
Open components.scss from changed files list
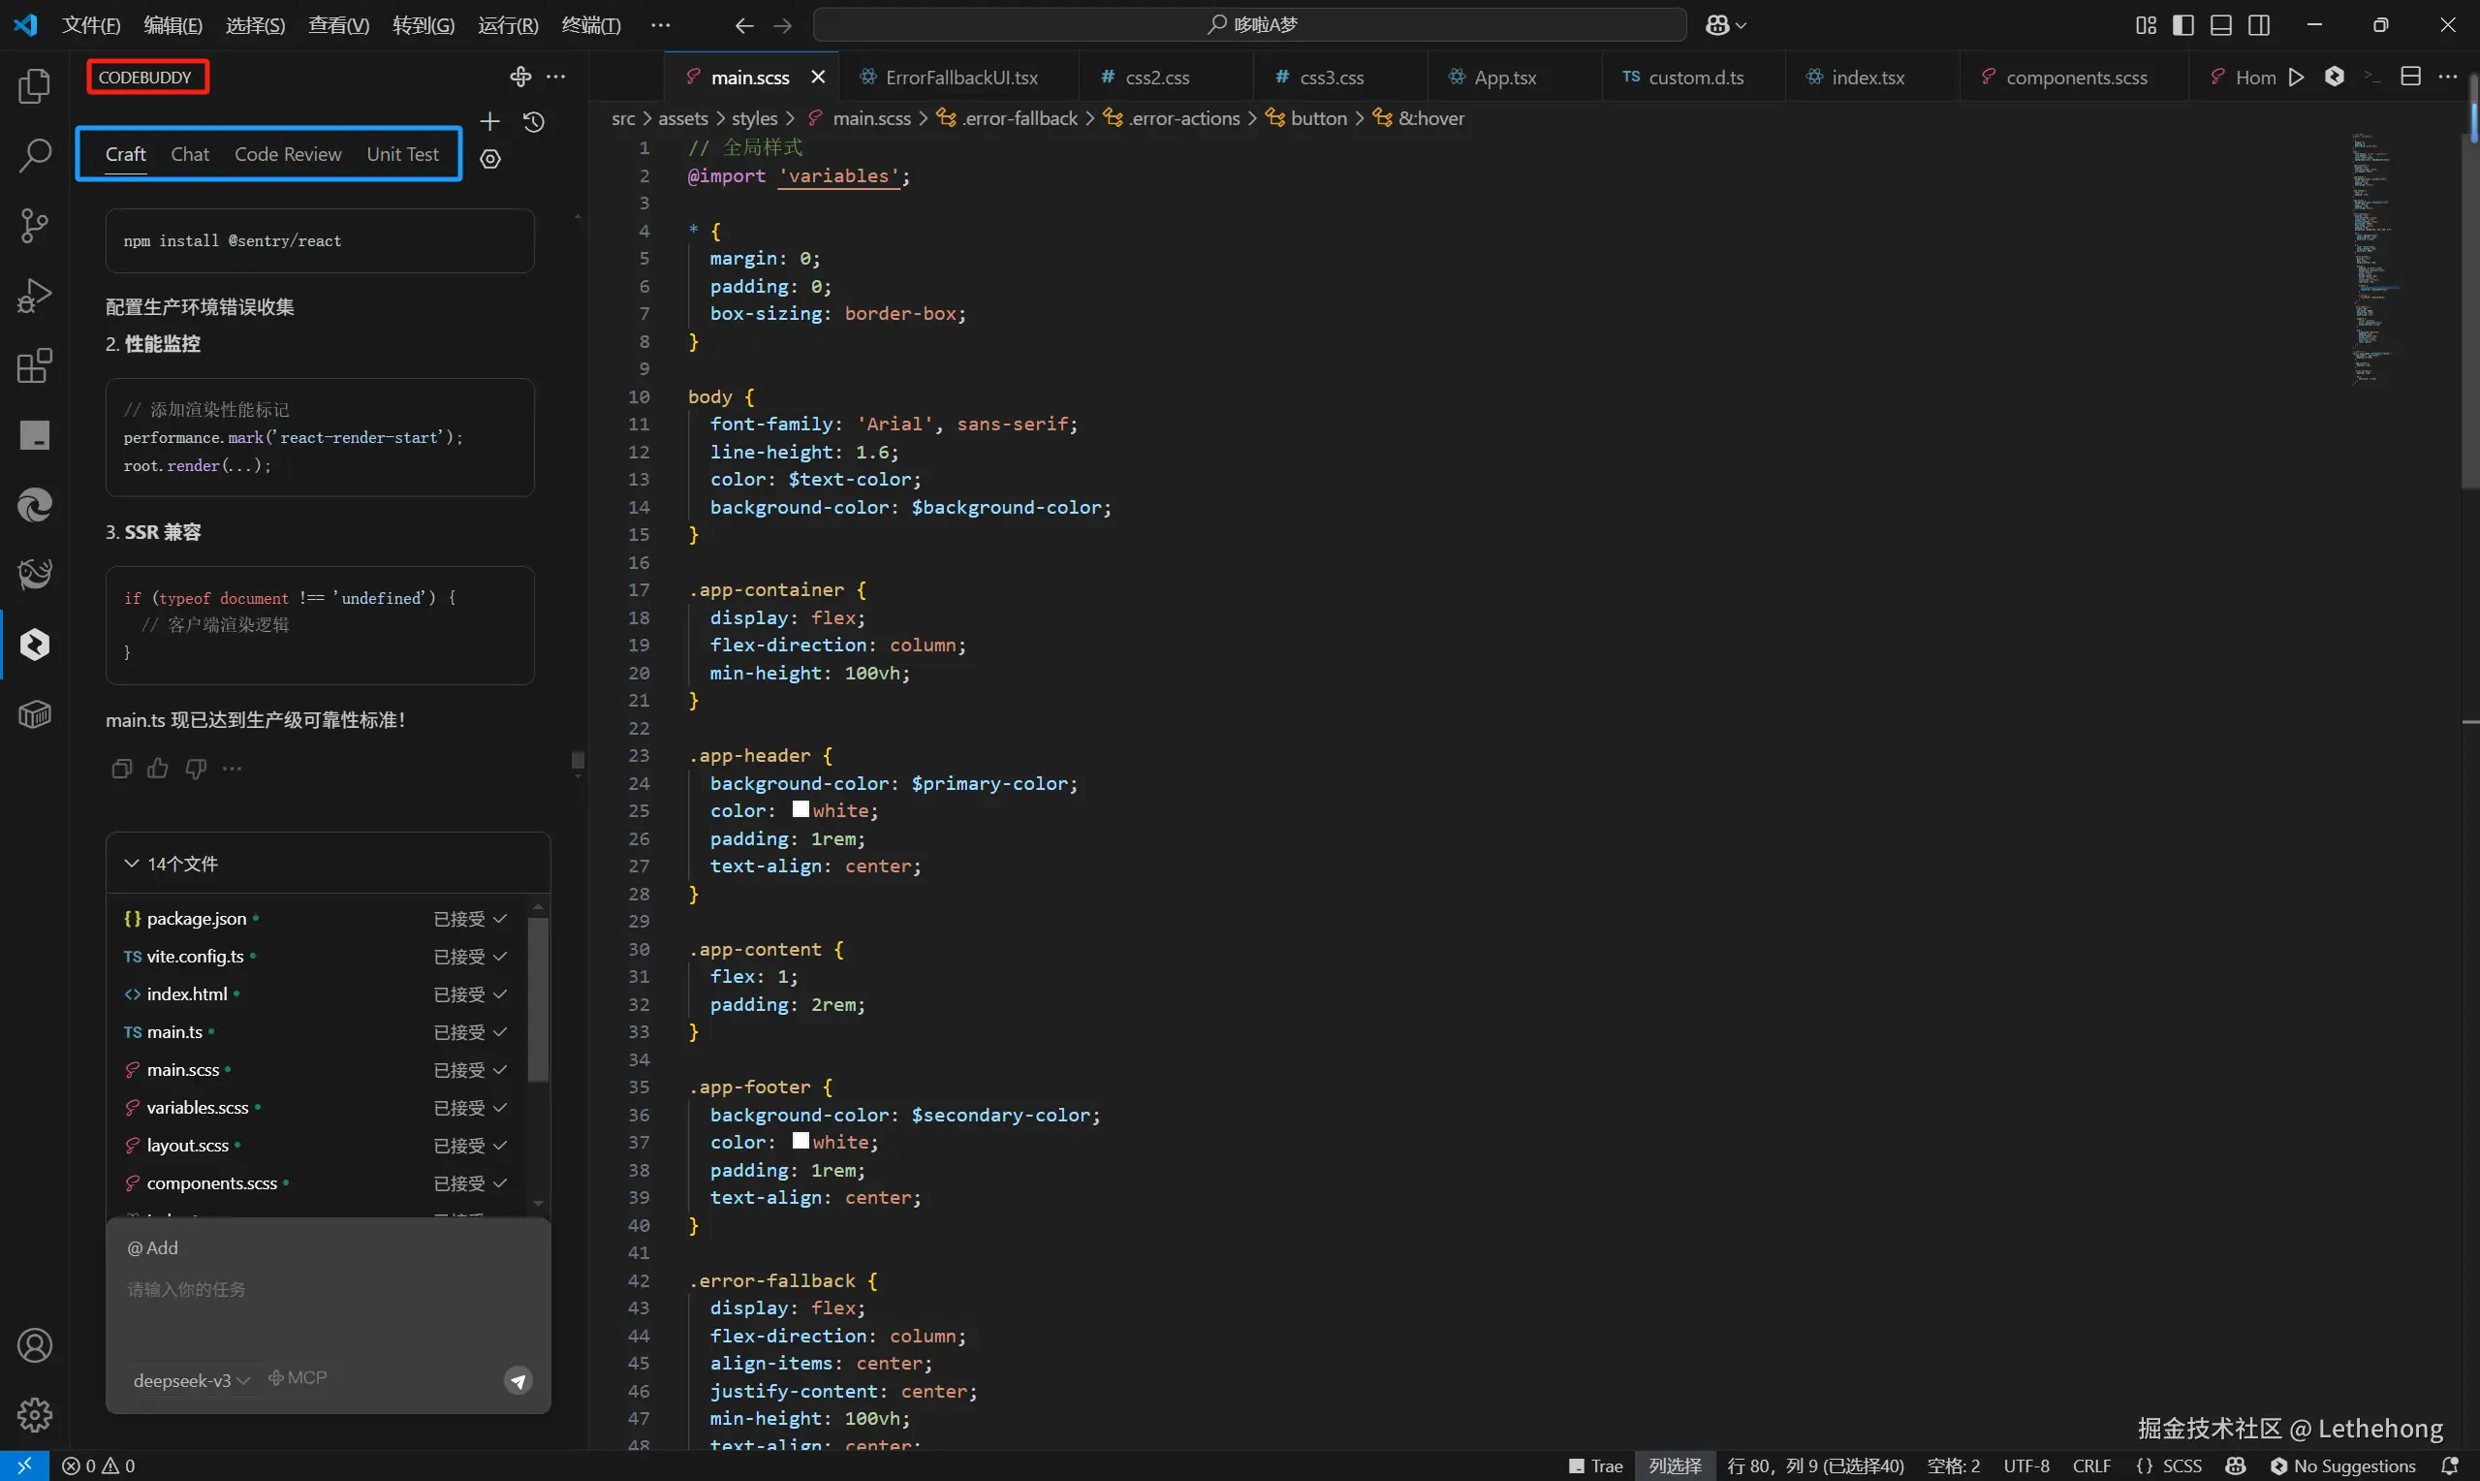(x=211, y=1183)
